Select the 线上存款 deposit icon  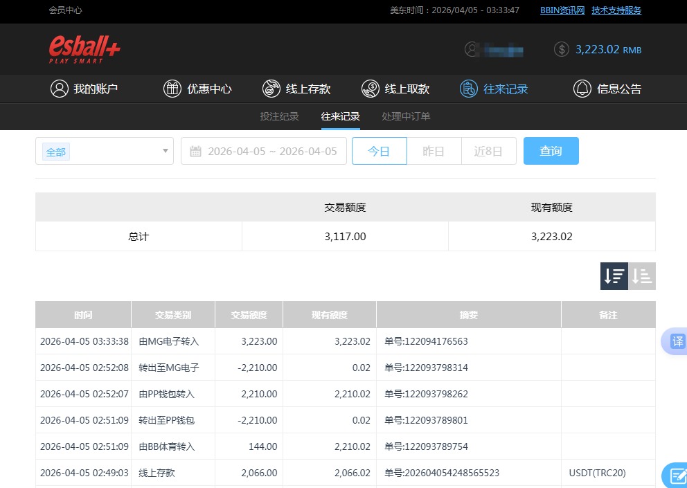[271, 89]
